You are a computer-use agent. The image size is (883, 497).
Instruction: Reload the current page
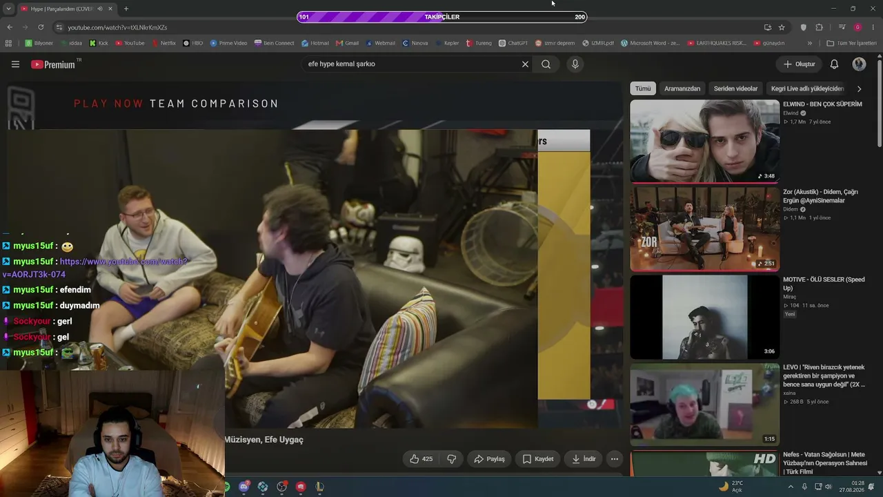(41, 28)
